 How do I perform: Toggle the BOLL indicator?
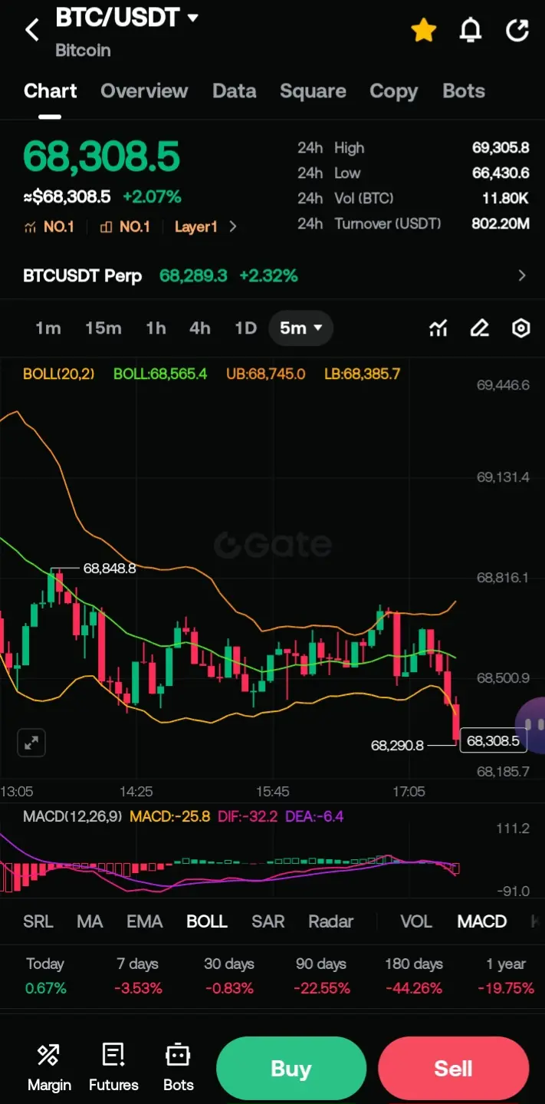[x=207, y=921]
